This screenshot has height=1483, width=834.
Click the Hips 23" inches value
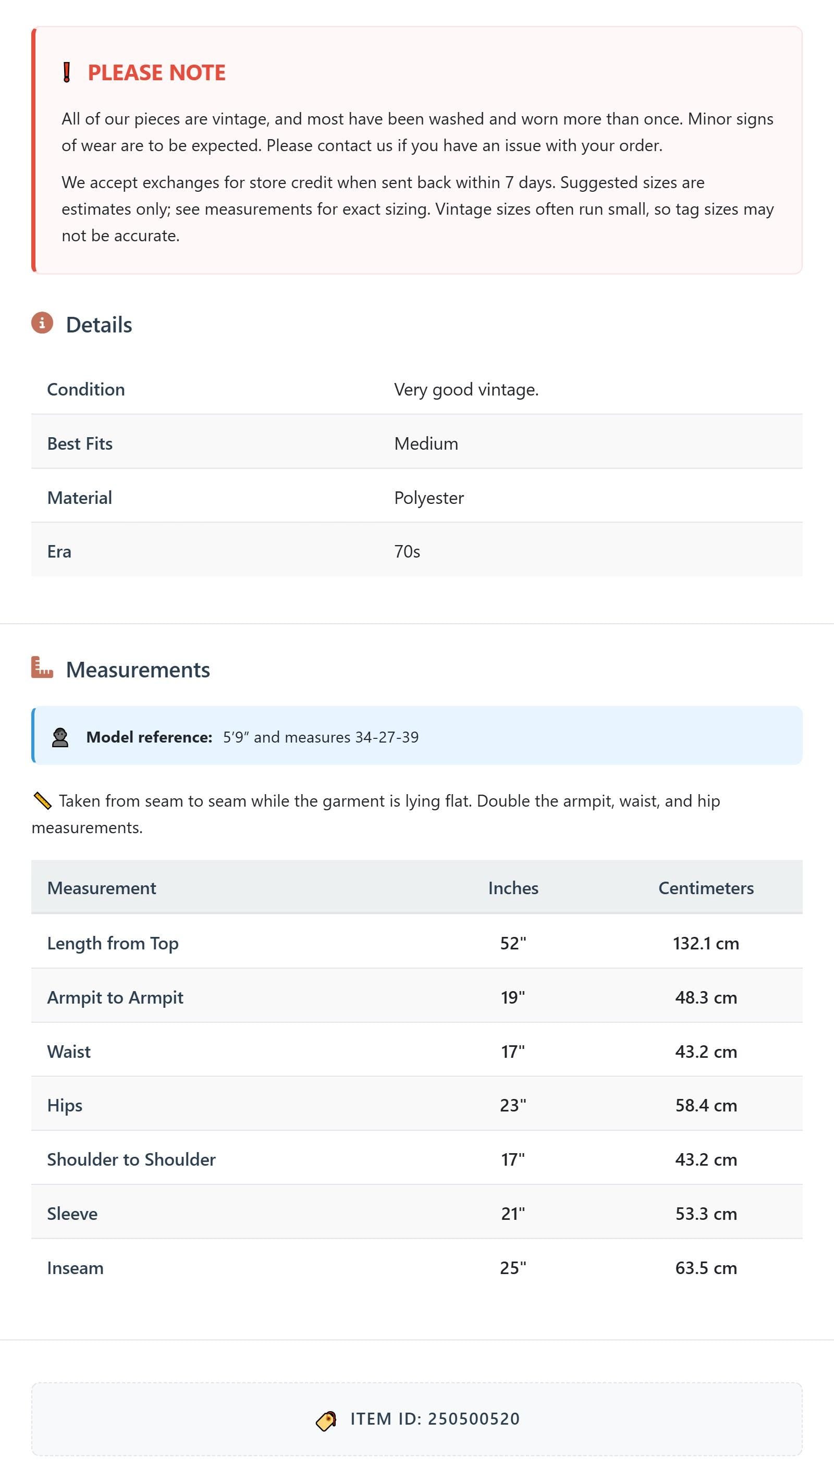pyautogui.click(x=513, y=1105)
